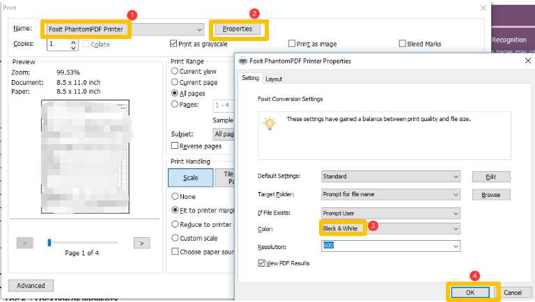Click the document preview thumbnail
This screenshot has width=535, height=302.
click(x=85, y=157)
